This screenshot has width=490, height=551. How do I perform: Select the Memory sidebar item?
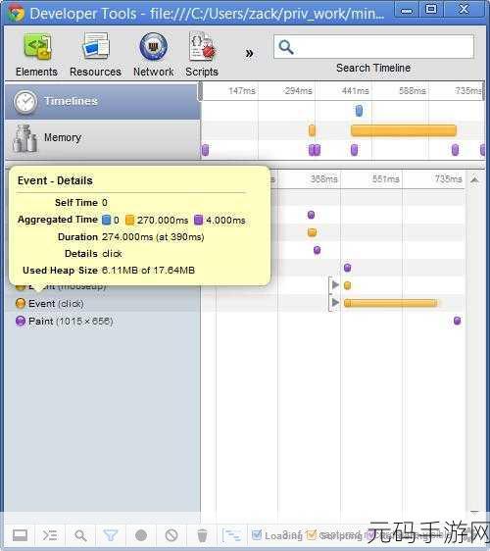point(102,138)
